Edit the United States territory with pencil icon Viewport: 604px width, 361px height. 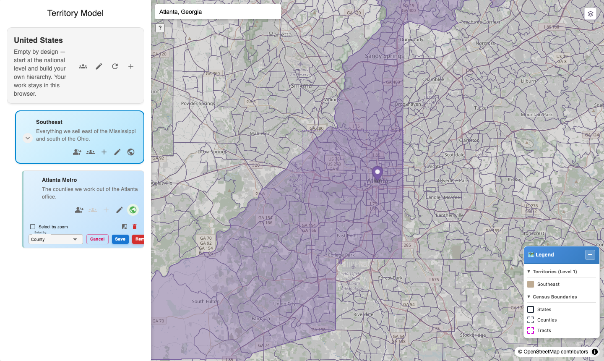pos(99,66)
